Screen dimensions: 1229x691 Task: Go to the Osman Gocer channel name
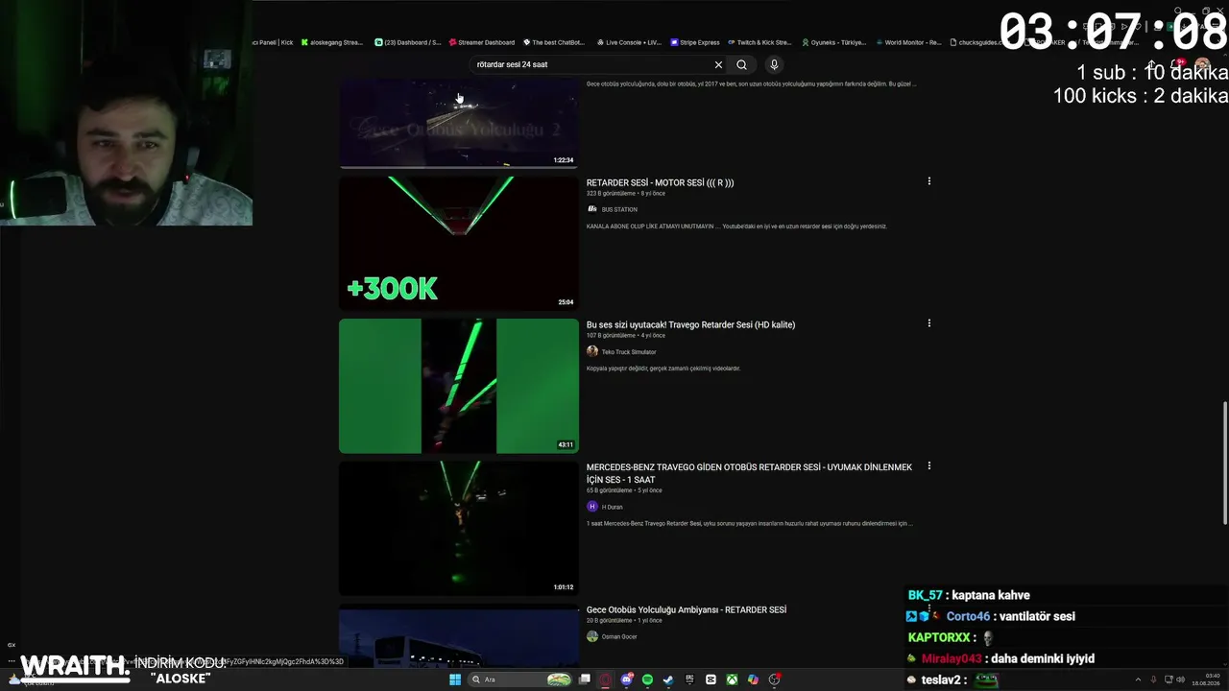(x=619, y=636)
